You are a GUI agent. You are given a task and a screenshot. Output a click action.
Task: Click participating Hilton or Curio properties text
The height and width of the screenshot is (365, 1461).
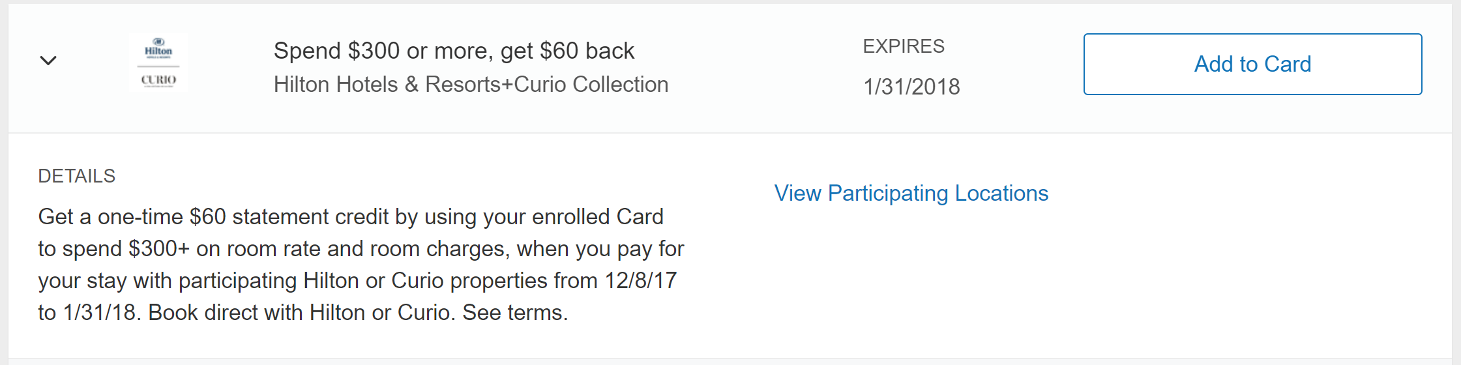point(363,281)
